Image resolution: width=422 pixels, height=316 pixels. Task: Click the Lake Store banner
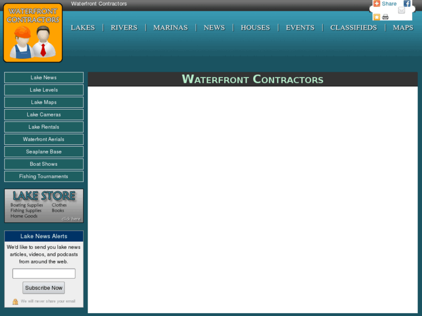(44, 206)
